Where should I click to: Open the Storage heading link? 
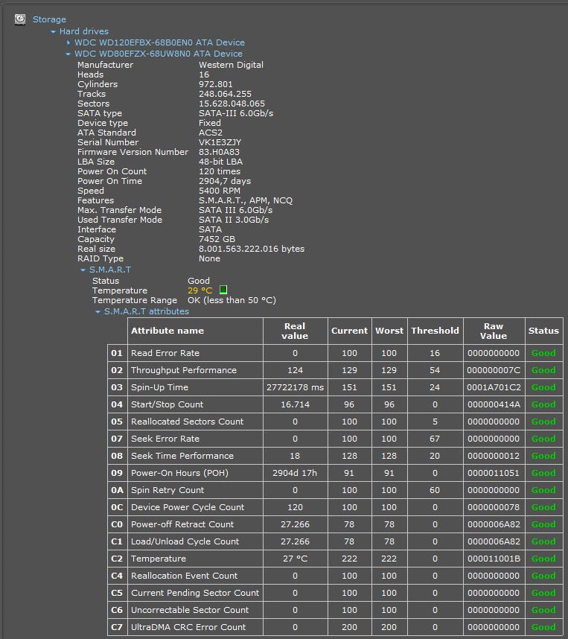tap(49, 19)
